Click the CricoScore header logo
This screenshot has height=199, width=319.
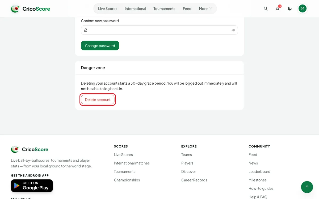coord(31,9)
